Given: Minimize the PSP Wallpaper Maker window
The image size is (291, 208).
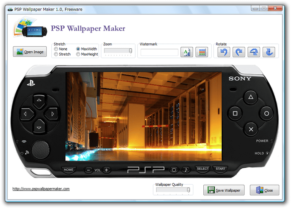Looking at the screenshot, I should (256, 8).
